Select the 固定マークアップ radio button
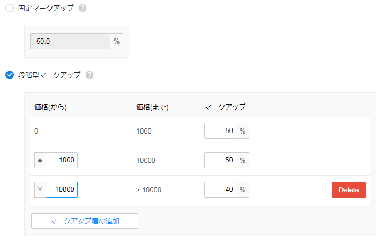380x240 pixels. 10,8
